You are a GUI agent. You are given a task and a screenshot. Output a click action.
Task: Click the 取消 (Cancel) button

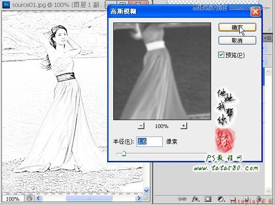click(x=237, y=40)
